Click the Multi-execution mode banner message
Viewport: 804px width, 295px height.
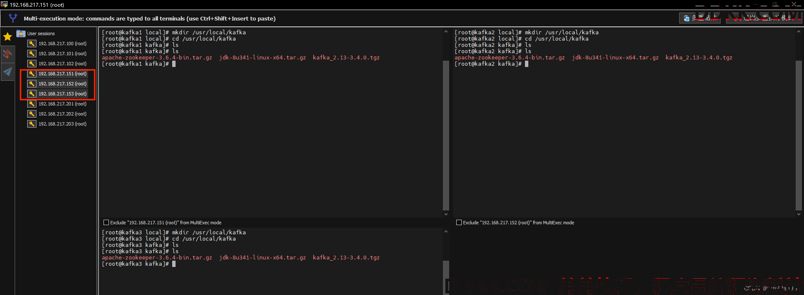click(150, 18)
